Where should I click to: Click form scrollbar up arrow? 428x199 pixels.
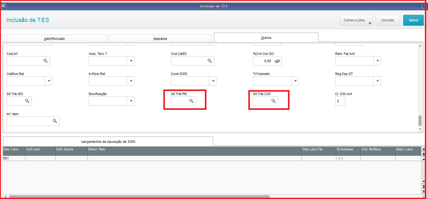click(x=420, y=46)
